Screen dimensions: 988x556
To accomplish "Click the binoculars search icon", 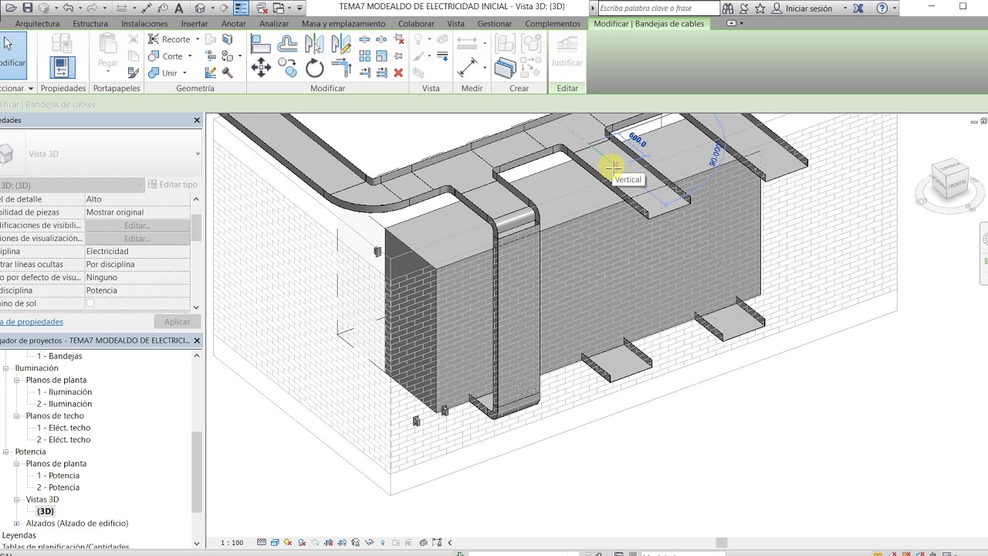I will click(728, 8).
